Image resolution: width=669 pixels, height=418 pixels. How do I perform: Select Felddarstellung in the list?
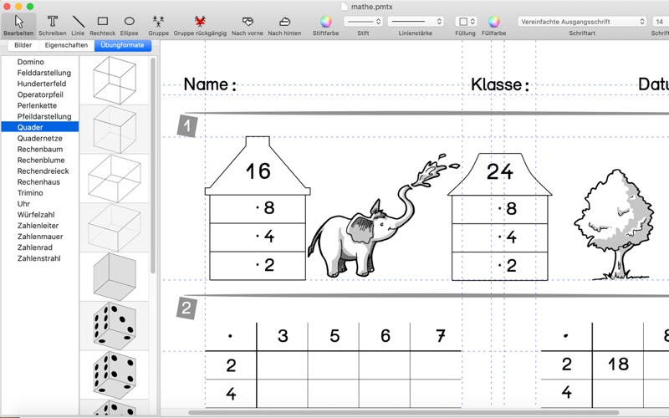[44, 73]
